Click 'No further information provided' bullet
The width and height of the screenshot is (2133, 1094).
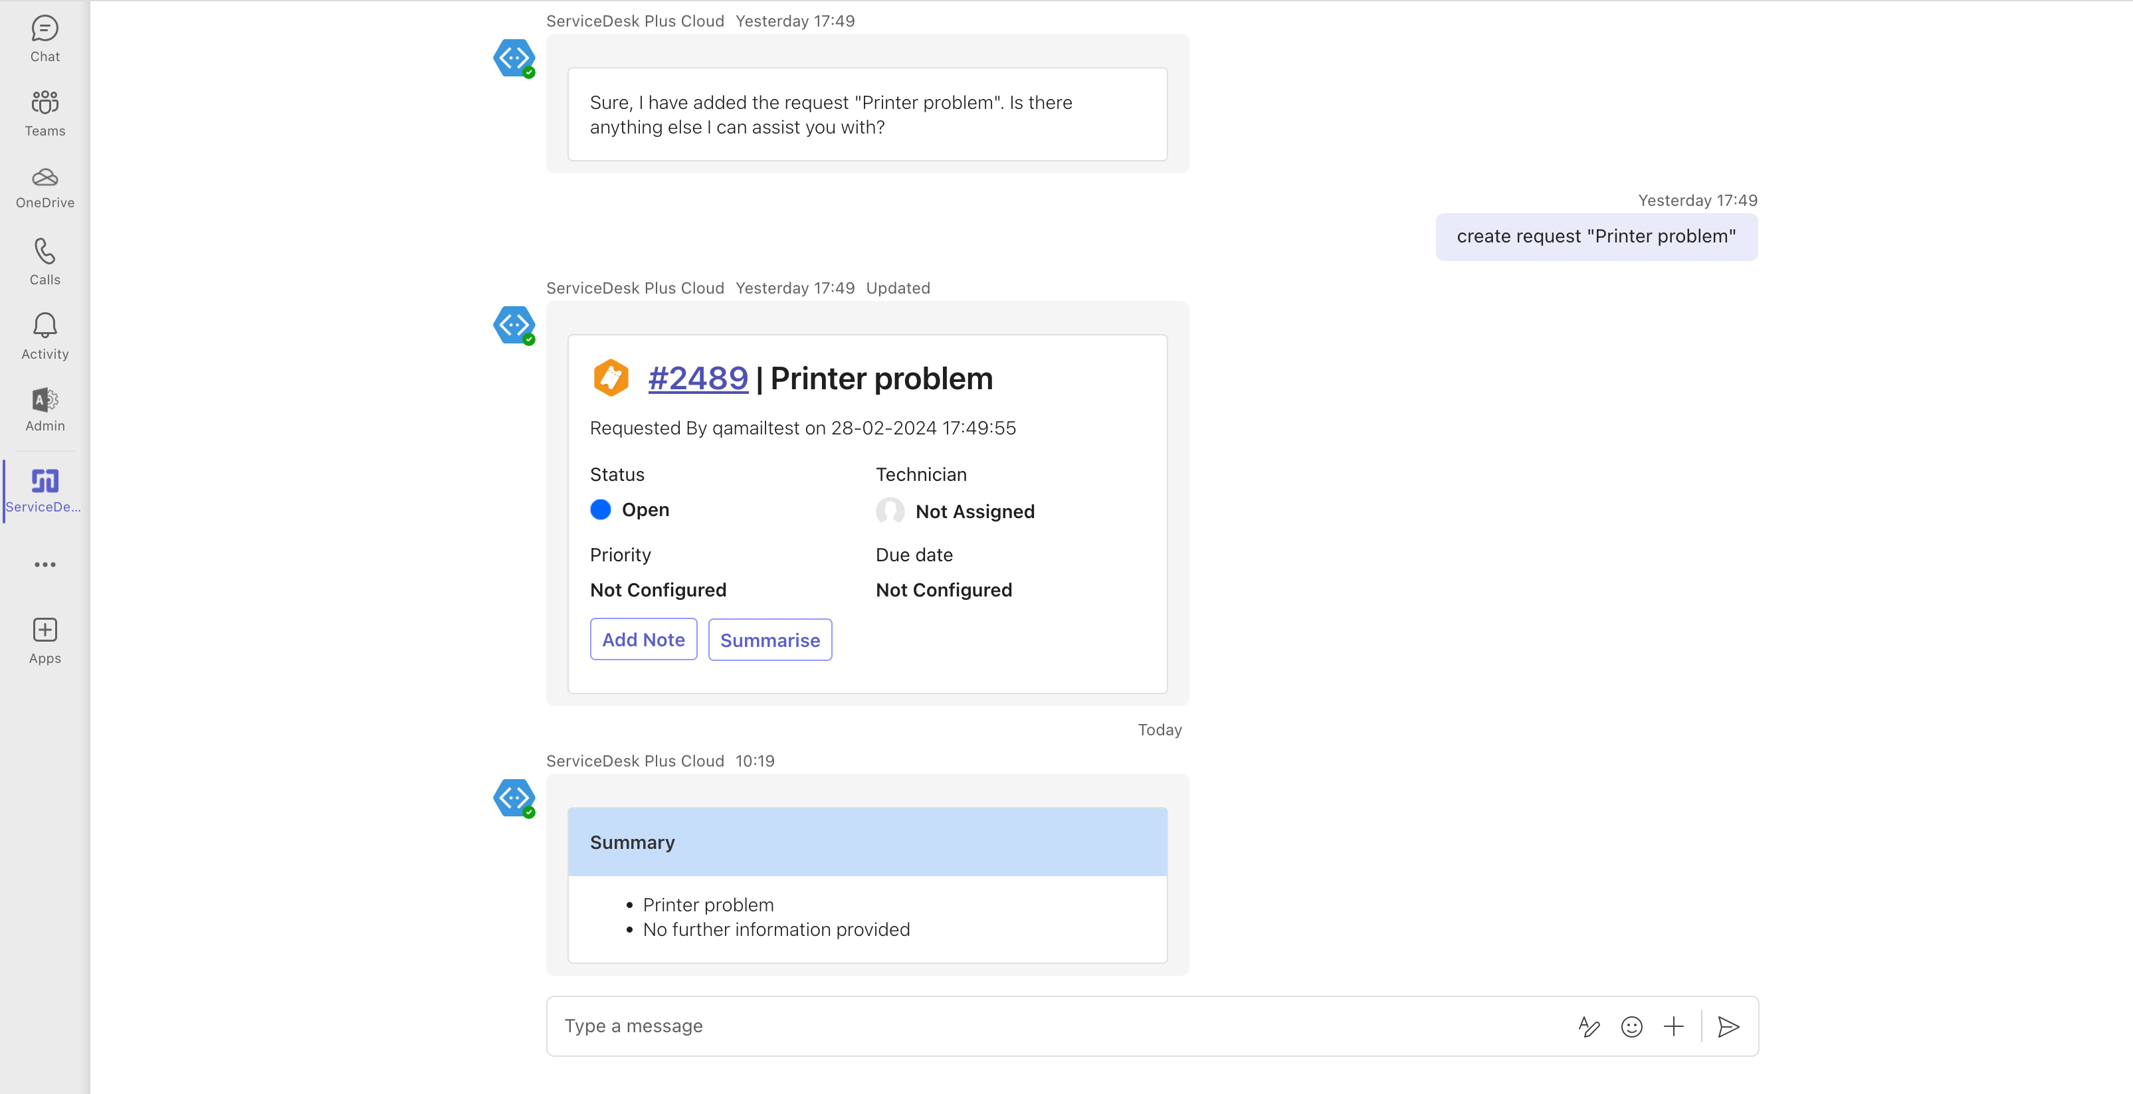tap(776, 929)
